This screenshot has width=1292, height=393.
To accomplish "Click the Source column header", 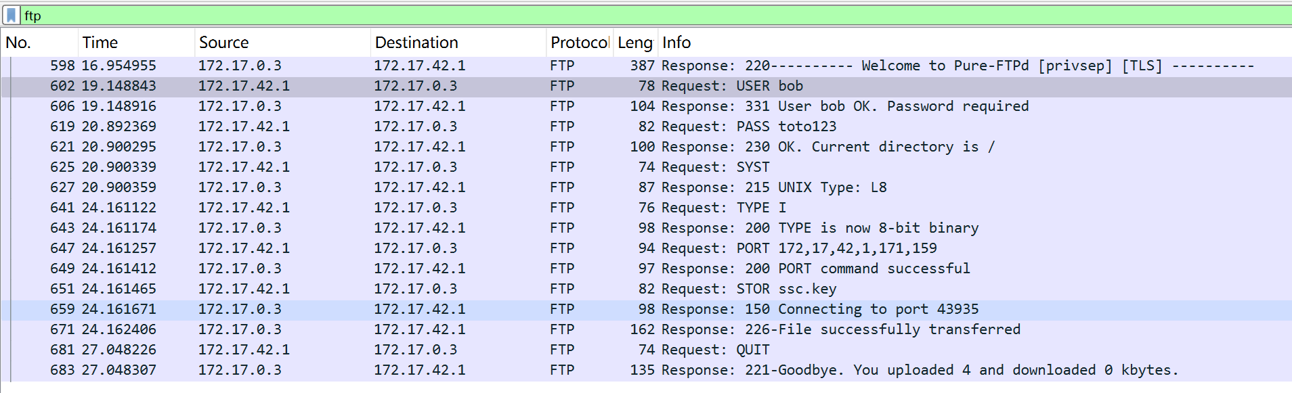I will (282, 43).
